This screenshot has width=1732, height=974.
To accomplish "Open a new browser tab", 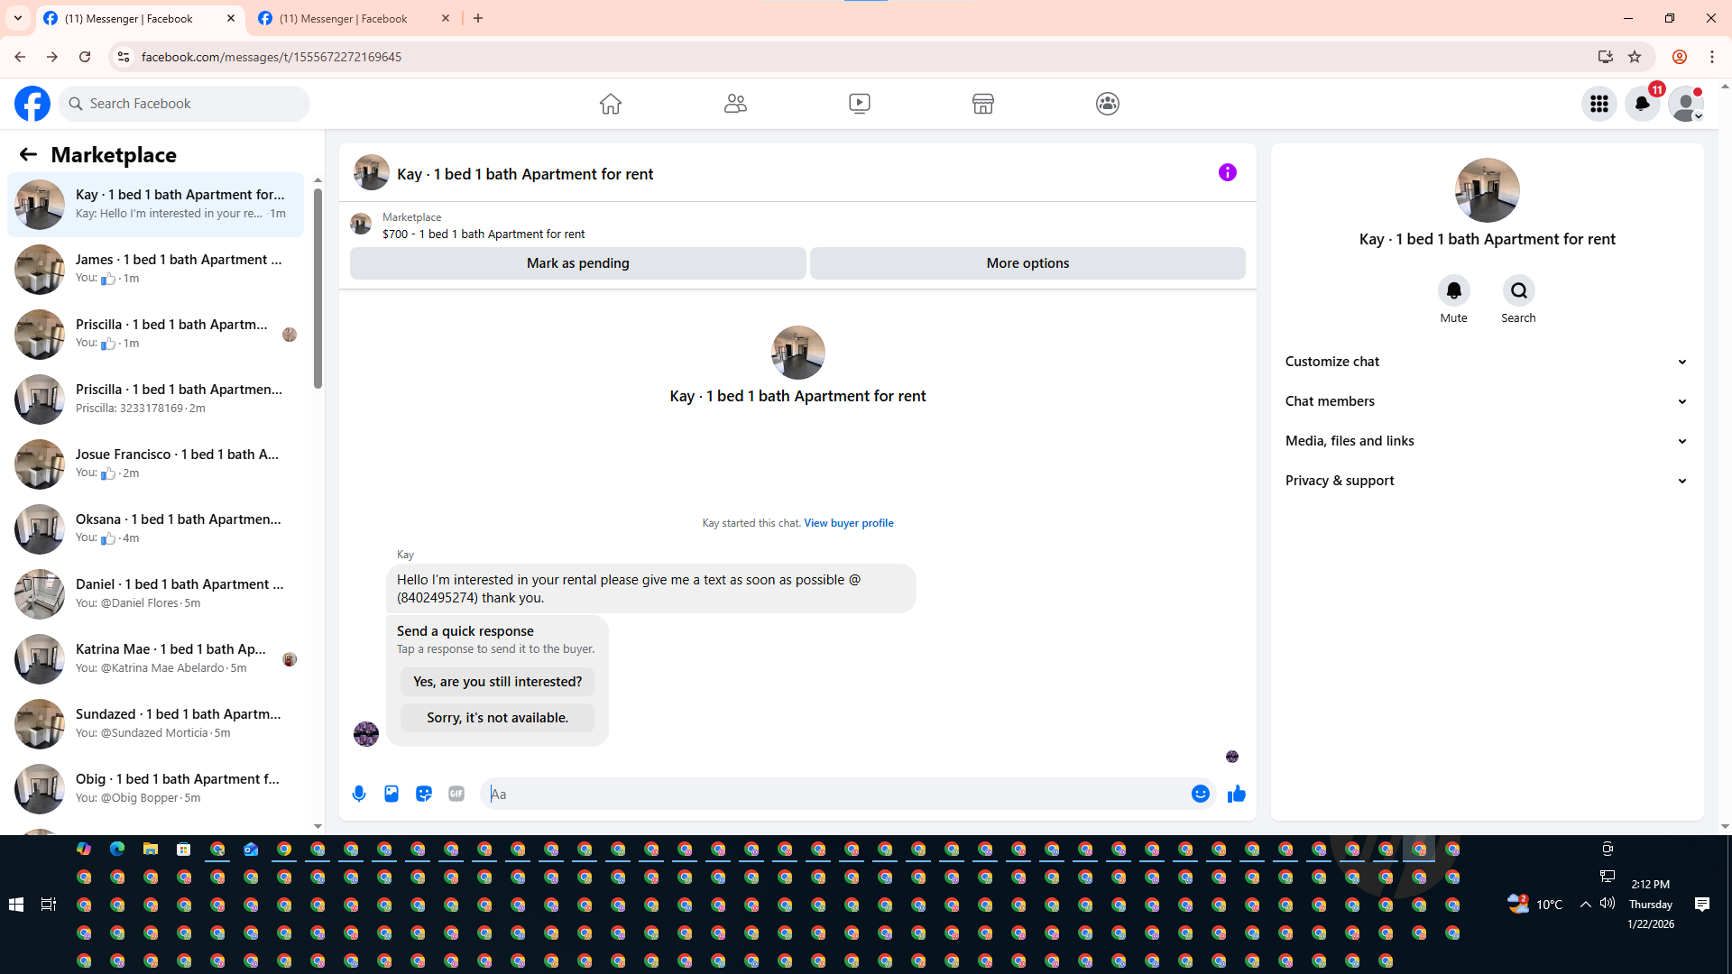I will click(478, 18).
